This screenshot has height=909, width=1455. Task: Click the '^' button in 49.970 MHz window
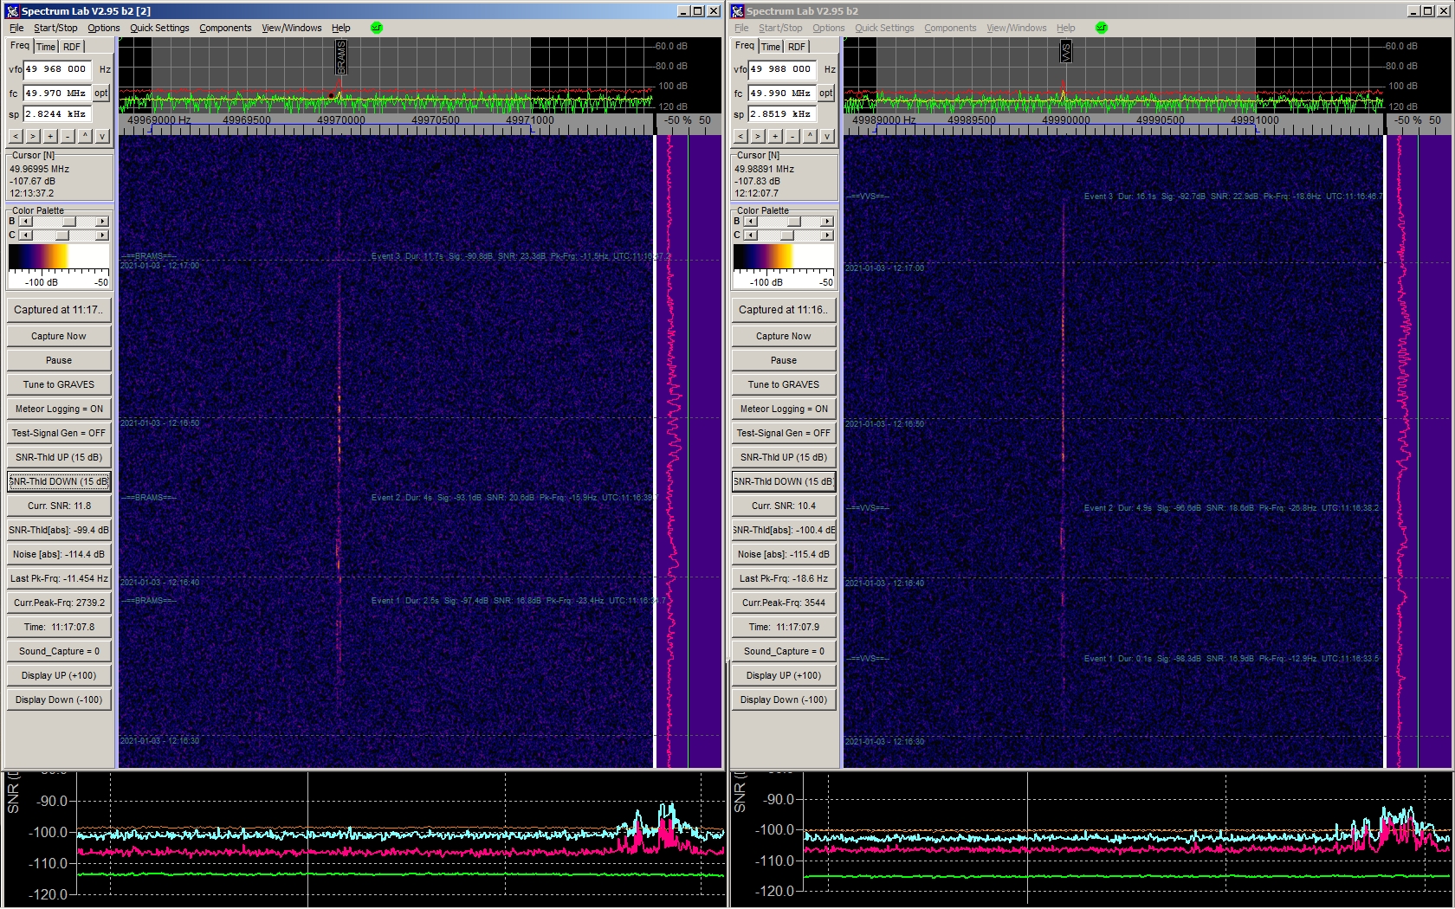tap(85, 136)
